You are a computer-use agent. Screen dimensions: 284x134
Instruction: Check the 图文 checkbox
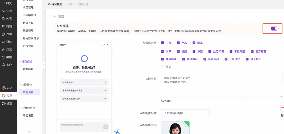pos(163,67)
